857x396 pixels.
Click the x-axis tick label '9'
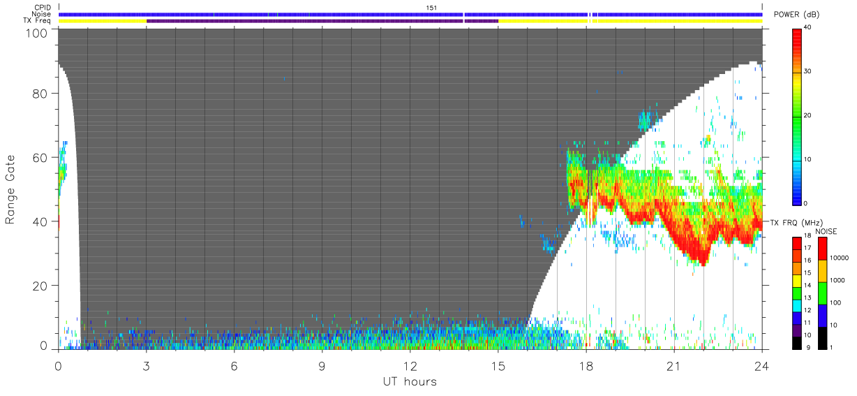(x=322, y=365)
